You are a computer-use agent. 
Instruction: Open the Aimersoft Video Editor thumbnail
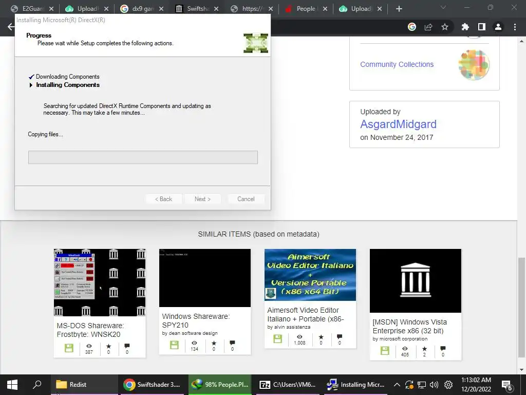pyautogui.click(x=310, y=275)
